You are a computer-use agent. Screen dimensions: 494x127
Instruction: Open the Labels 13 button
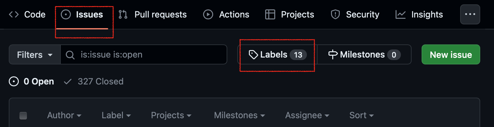[277, 55]
